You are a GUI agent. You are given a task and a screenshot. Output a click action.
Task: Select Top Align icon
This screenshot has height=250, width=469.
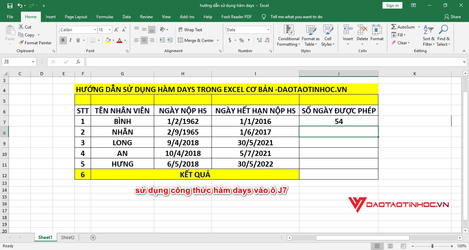click(137, 30)
